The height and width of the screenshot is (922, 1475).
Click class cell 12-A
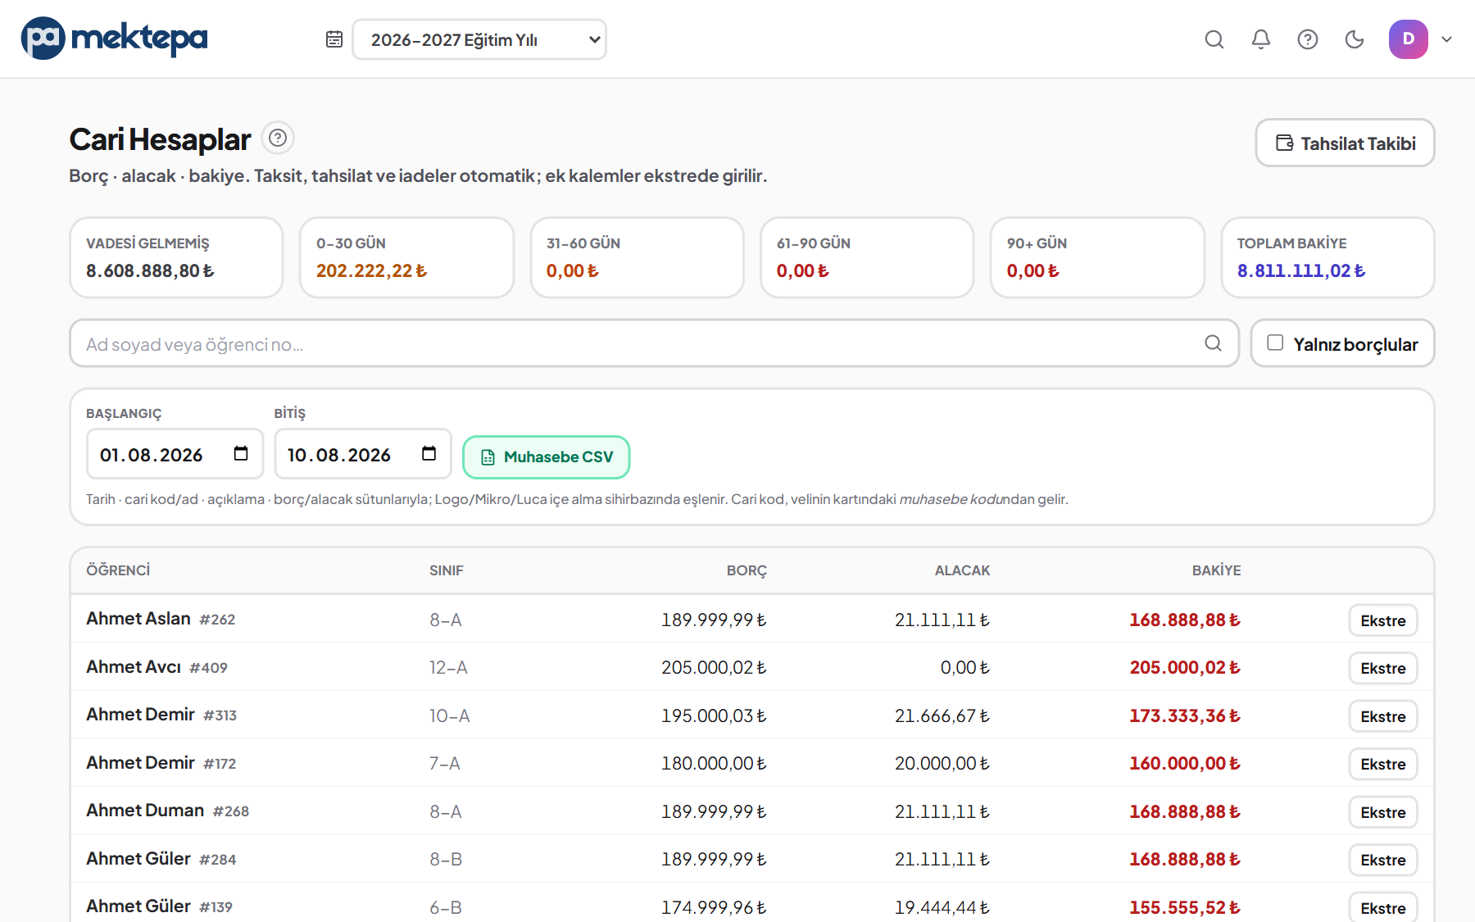[448, 668]
